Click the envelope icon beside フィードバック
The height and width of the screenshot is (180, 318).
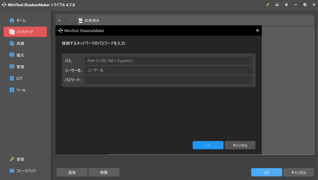coord(12,171)
